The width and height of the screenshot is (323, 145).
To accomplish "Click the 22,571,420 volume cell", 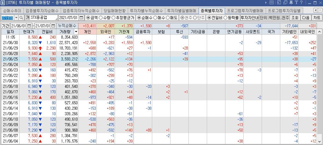I will pos(68,43).
